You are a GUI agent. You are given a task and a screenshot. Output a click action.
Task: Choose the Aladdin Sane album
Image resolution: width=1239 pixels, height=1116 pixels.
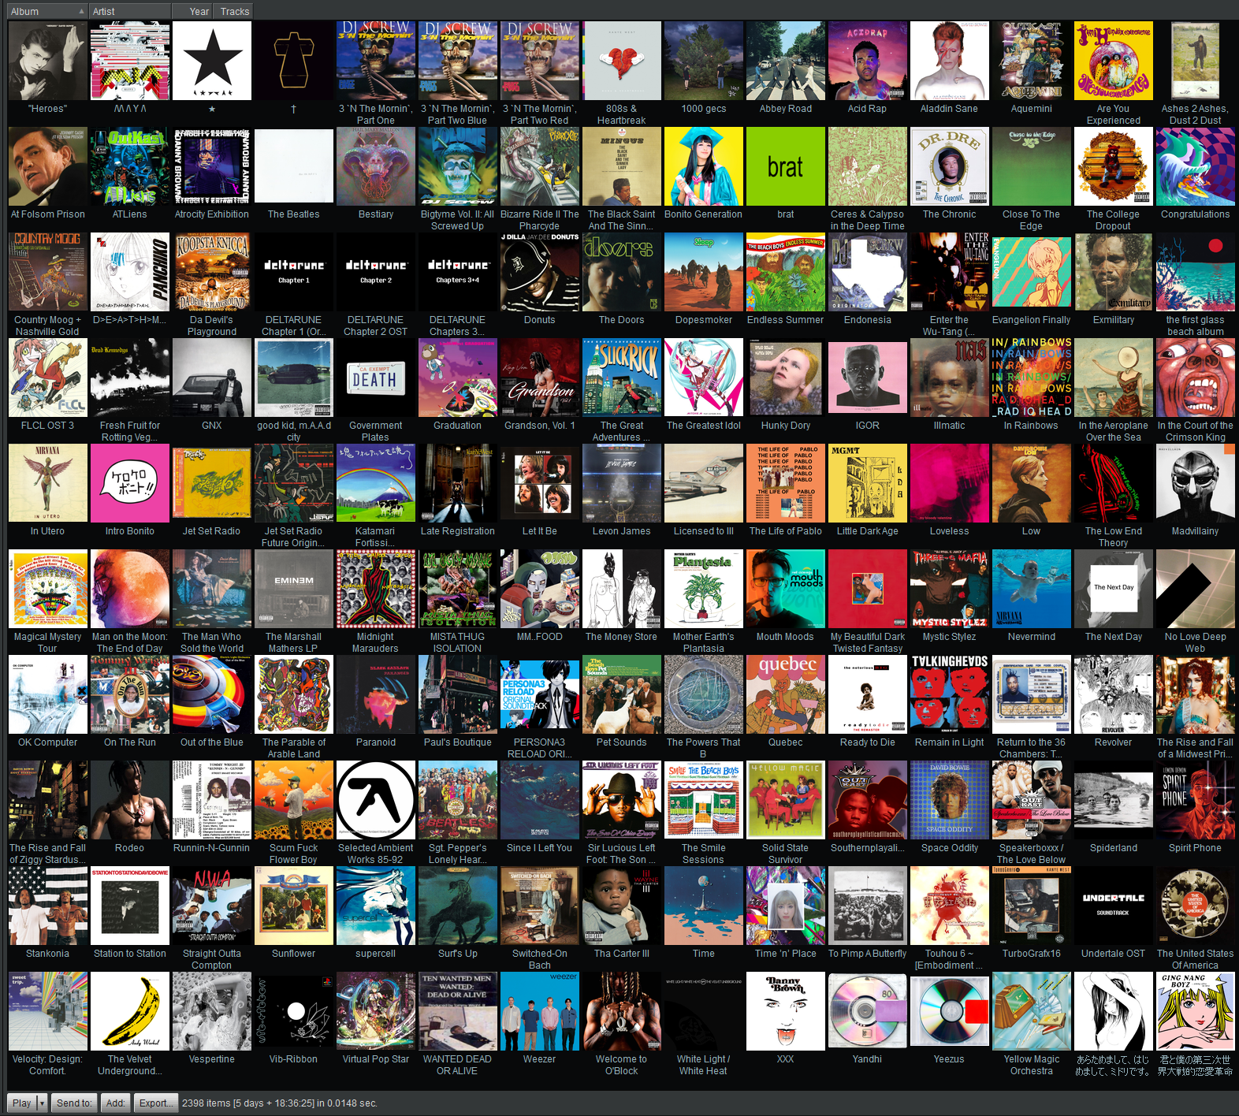click(950, 61)
